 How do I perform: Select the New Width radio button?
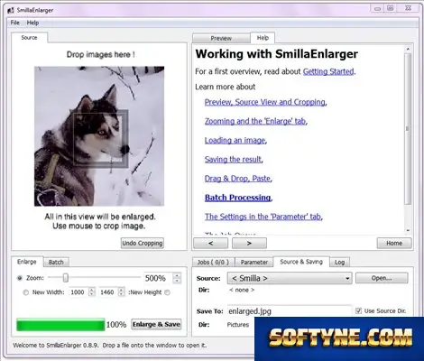tap(26, 292)
